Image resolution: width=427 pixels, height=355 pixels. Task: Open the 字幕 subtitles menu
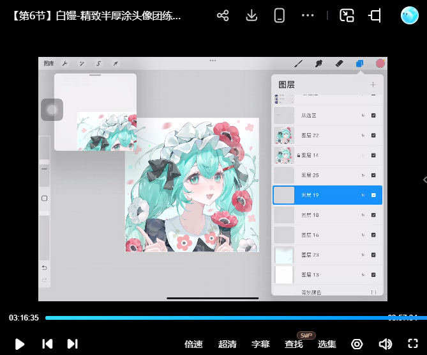point(260,344)
